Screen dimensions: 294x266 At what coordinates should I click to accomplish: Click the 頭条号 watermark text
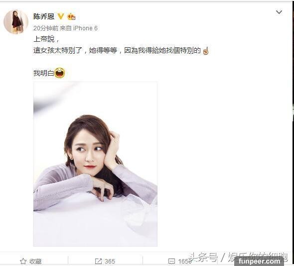203,257
